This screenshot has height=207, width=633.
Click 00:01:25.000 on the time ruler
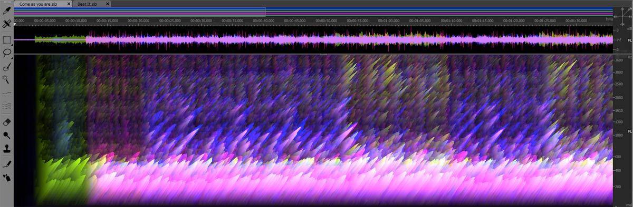[544, 20]
